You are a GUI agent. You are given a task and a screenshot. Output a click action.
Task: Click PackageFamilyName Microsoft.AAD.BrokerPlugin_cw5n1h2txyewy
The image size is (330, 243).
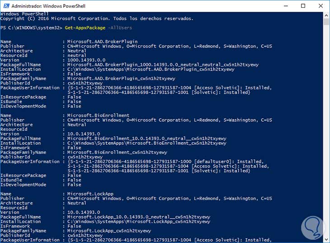click(x=121, y=79)
